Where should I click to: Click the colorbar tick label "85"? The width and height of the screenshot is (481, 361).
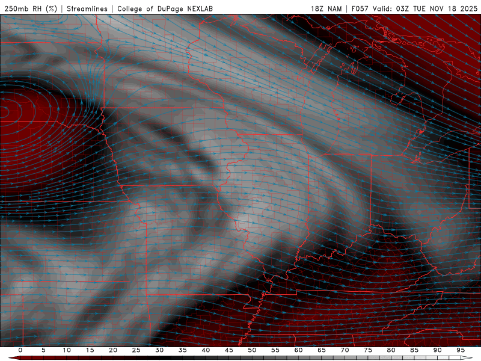coord(414,350)
